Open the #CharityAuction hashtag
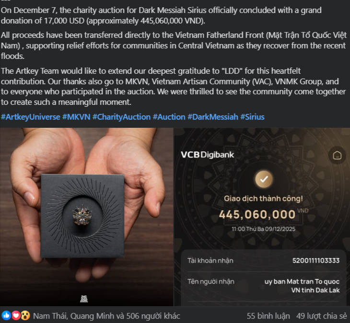The image size is (350, 323). (121, 117)
